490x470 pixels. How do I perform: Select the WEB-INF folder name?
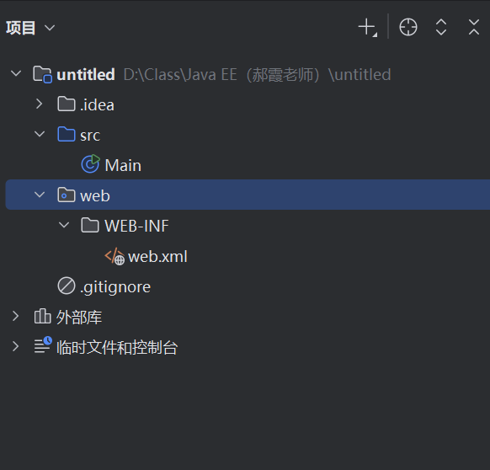coord(136,226)
